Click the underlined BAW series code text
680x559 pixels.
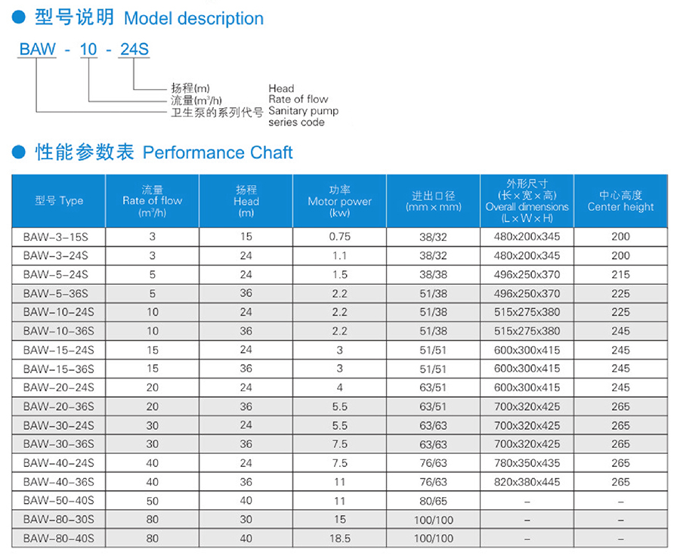pos(38,51)
